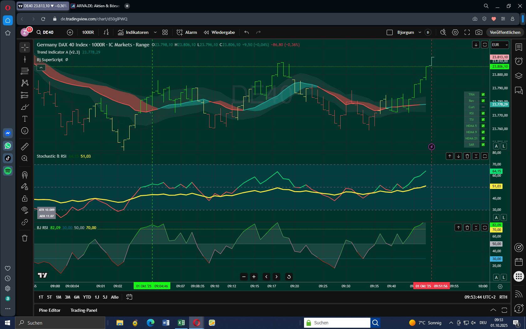Select the Fibonacci retracement tool

tap(24, 71)
